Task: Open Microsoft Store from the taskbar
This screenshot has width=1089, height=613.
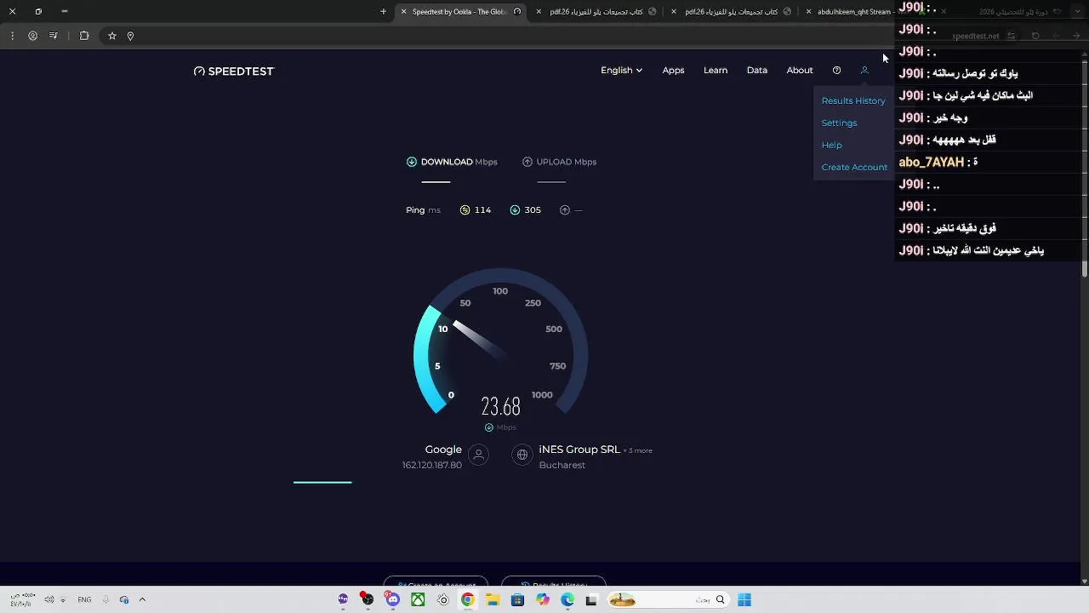Action: [517, 600]
